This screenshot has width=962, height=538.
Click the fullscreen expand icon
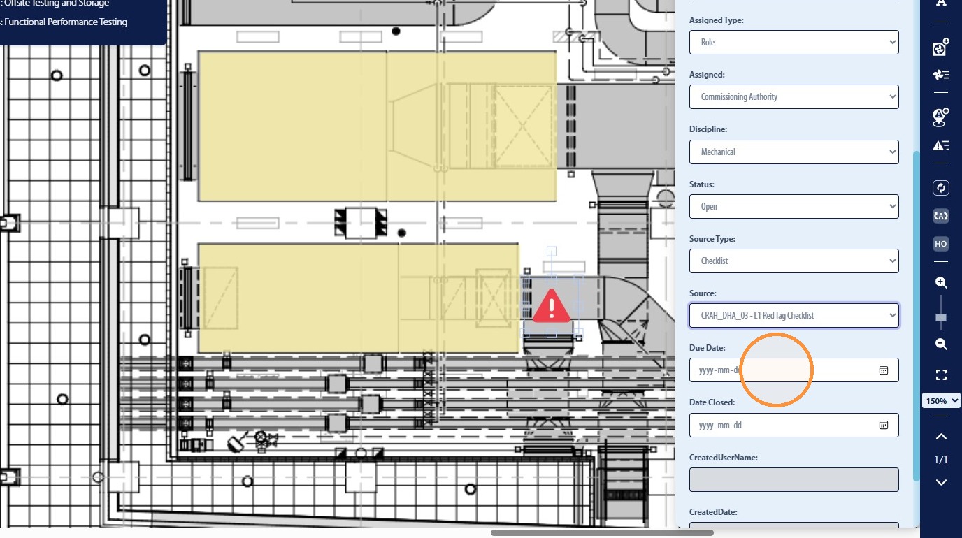coord(941,375)
